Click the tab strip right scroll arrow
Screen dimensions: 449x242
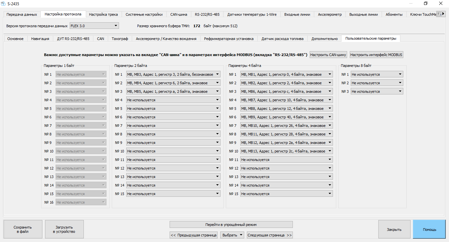coord(443,14)
